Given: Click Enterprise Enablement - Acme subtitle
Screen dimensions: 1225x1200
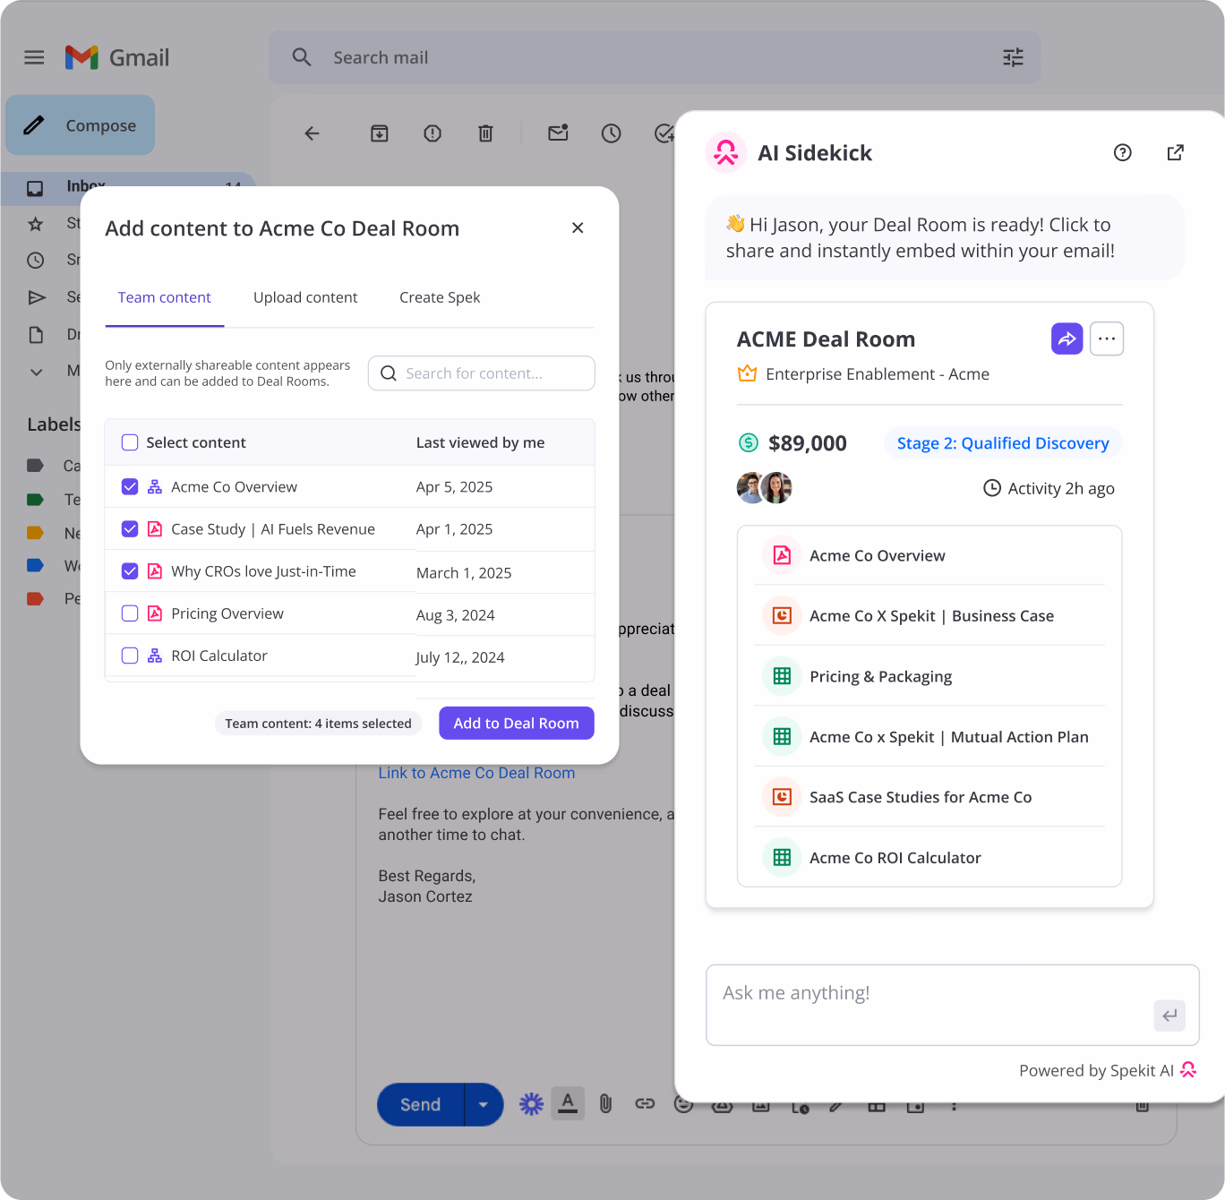Looking at the screenshot, I should tap(878, 374).
